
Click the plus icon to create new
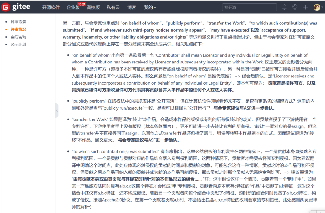pyautogui.click(x=306, y=7)
